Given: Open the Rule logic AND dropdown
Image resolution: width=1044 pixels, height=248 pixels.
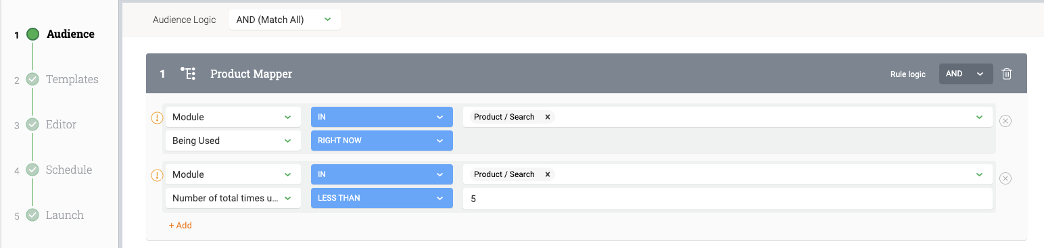Looking at the screenshot, I should [966, 74].
